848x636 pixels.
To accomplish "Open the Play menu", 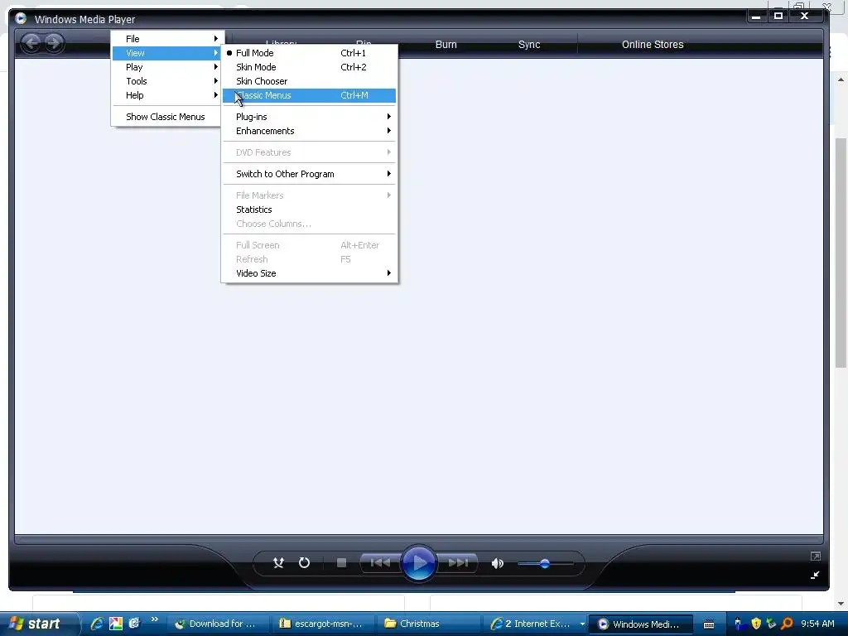I will [x=166, y=67].
